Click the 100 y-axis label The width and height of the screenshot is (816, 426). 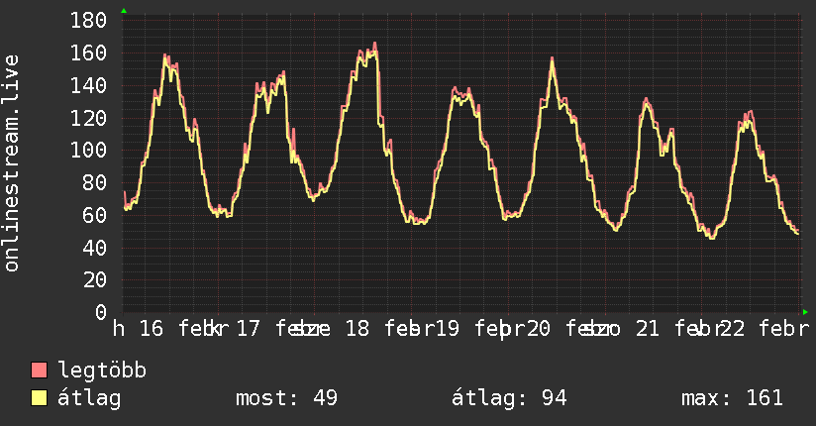pos(88,150)
